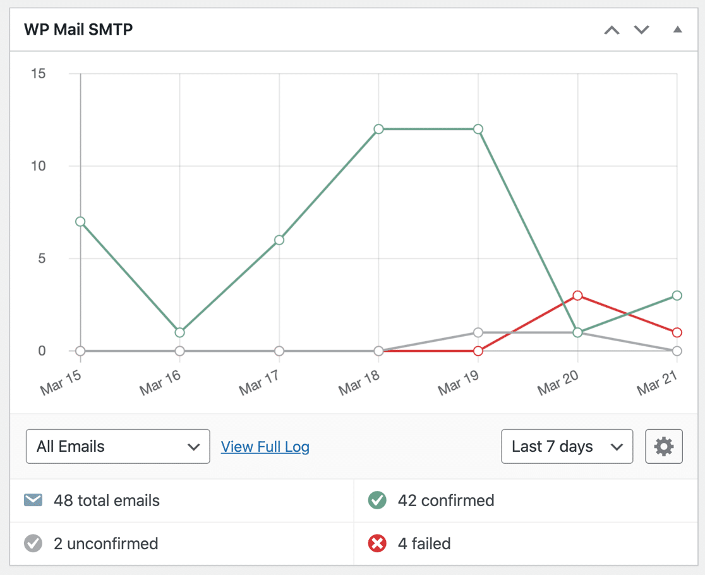The image size is (705, 575).
Task: Click the "4 failed" stat text
Action: tap(424, 543)
